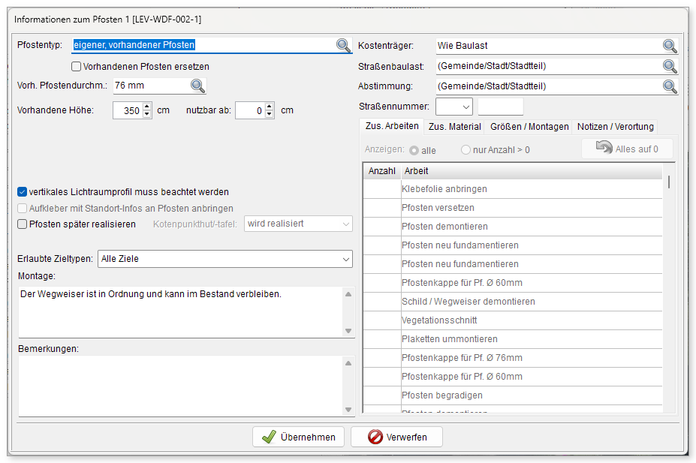Select the 'Klebefolie anbringen' row
The height and width of the screenshot is (463, 696).
point(513,189)
